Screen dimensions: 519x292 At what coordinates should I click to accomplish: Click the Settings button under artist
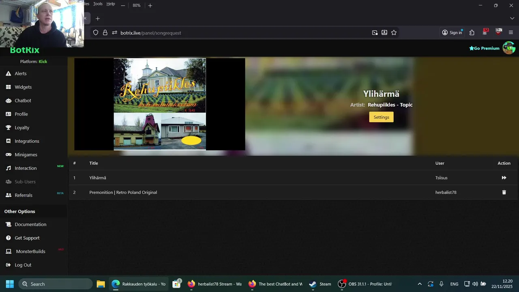point(381,117)
